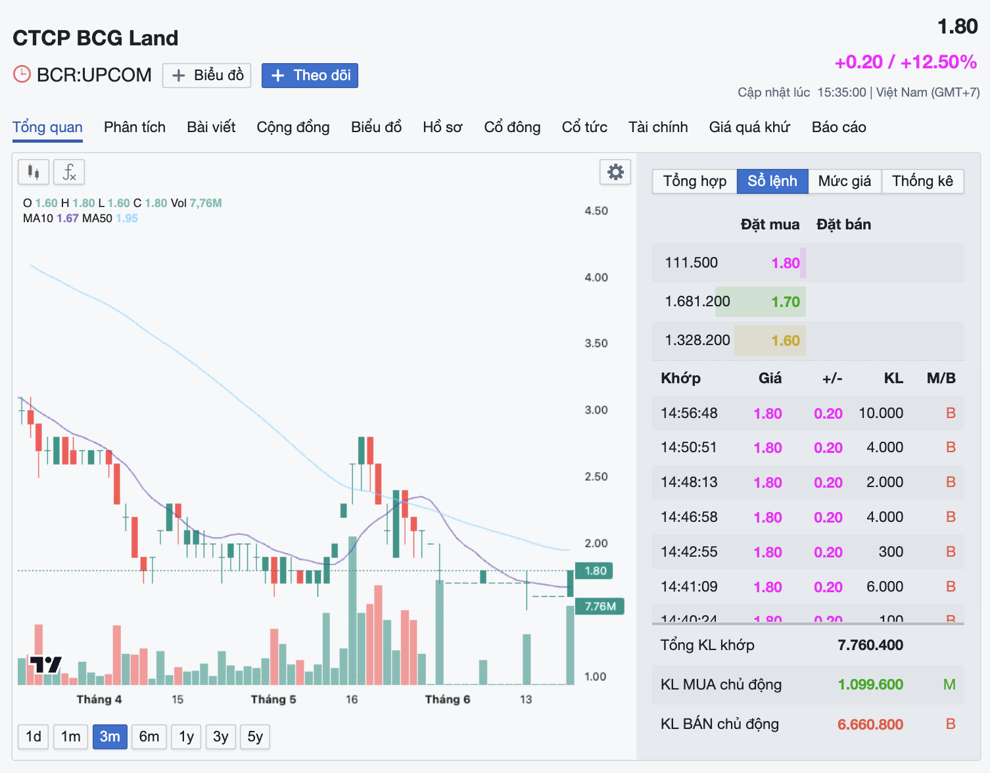Click KL BÁN chủ động value 6.660.800
Viewport: 990px width, 773px height.
[870, 724]
